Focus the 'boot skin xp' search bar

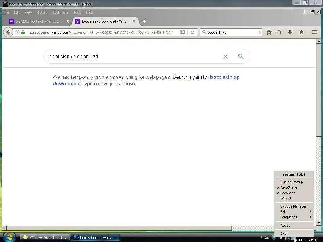coord(232,32)
